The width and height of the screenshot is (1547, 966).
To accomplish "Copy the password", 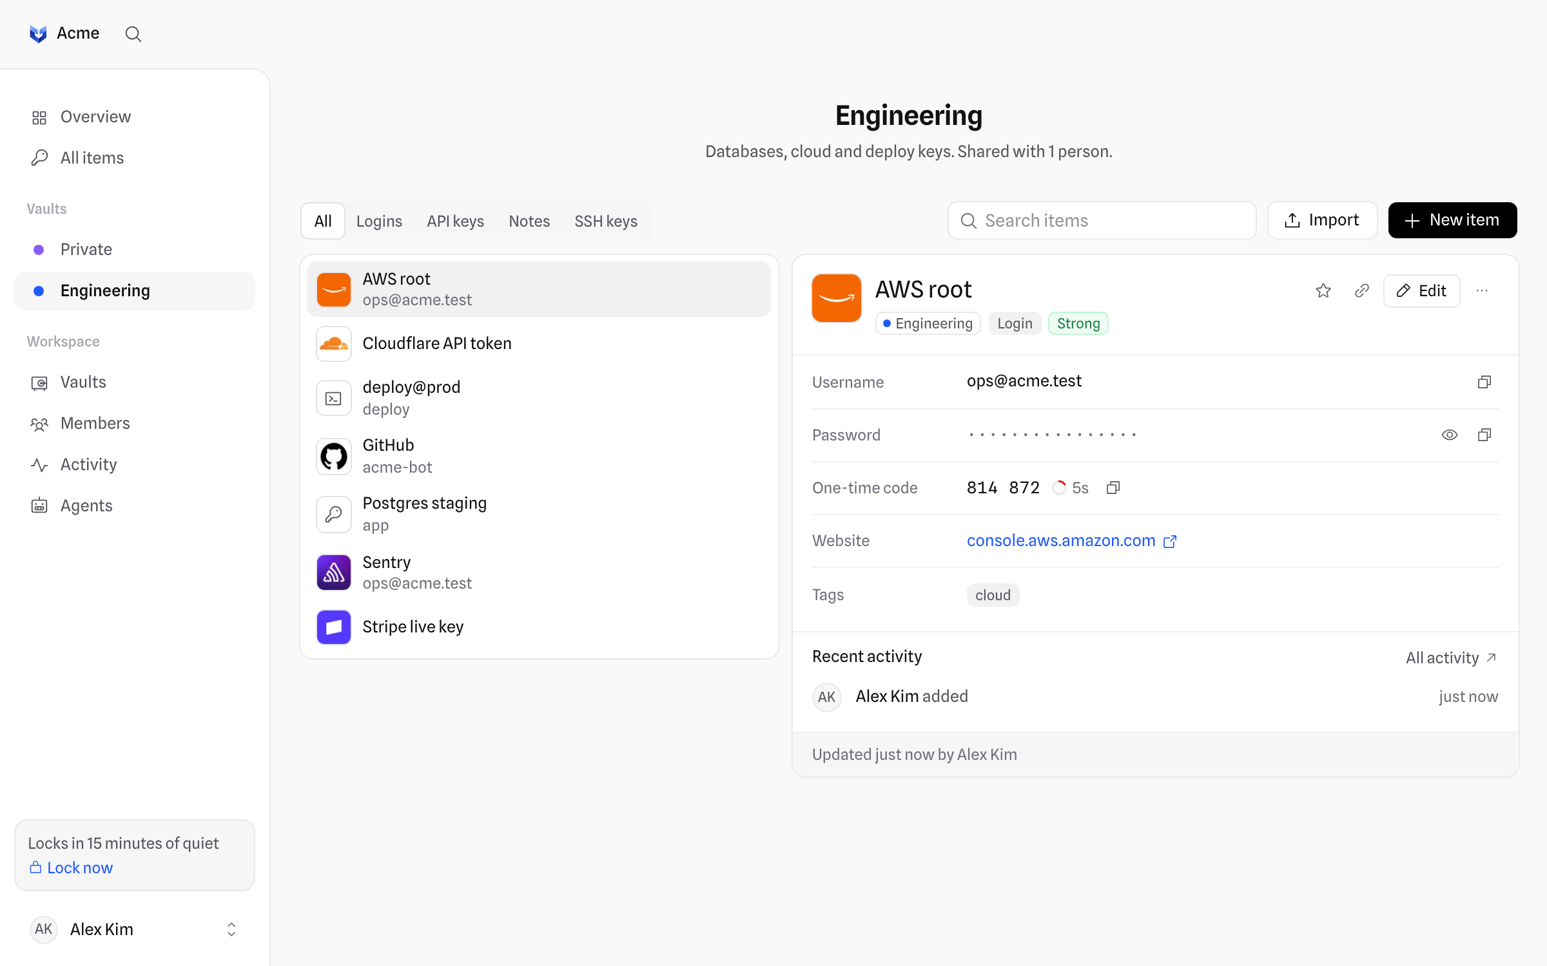I will [1484, 435].
